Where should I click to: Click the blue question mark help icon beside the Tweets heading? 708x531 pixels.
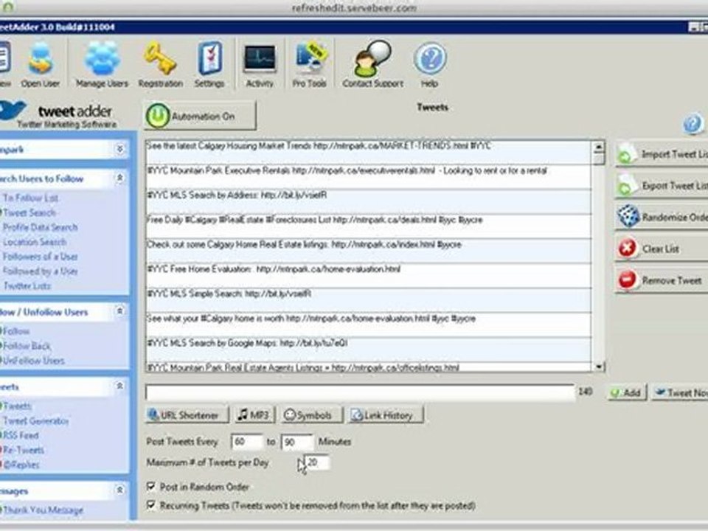693,124
